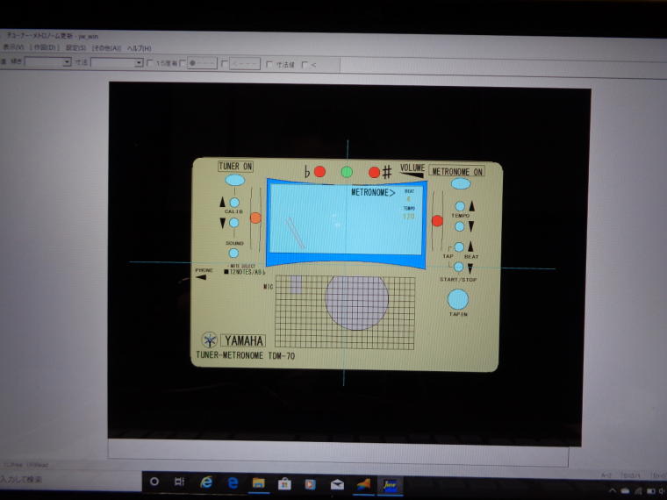667x500 pixels.
Task: Open File Explorer from taskbar
Action: coord(258,483)
